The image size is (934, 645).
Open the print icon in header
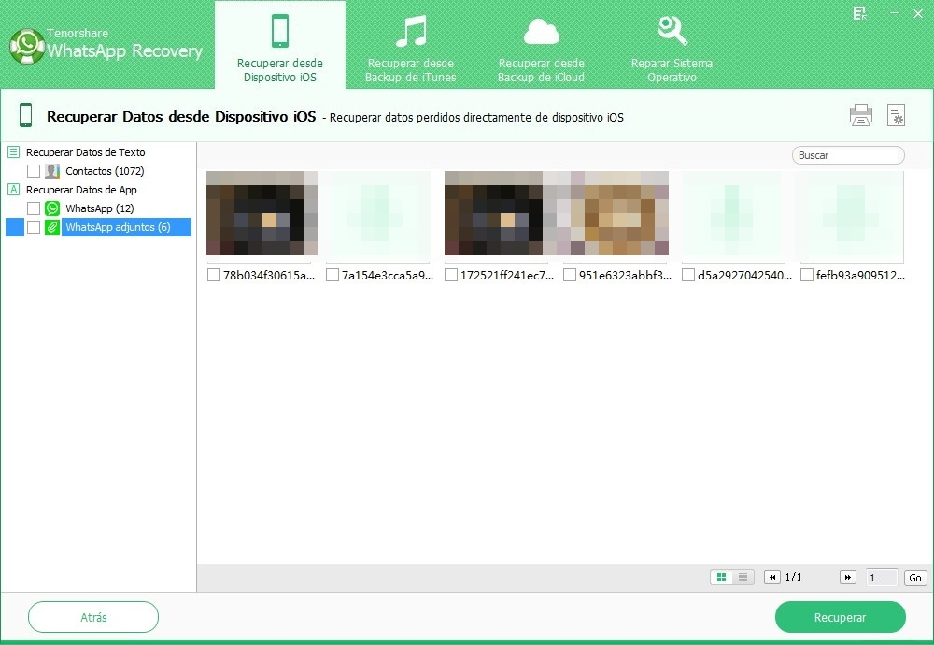(861, 115)
